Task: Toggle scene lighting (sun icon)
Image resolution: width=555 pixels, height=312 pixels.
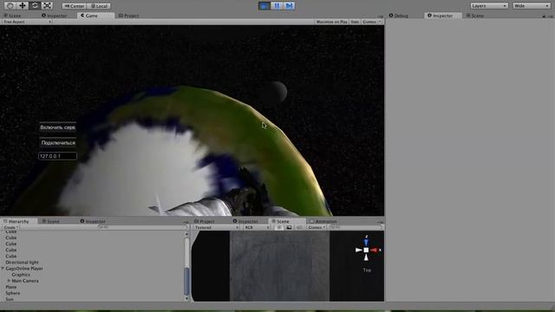Action: tap(279, 227)
